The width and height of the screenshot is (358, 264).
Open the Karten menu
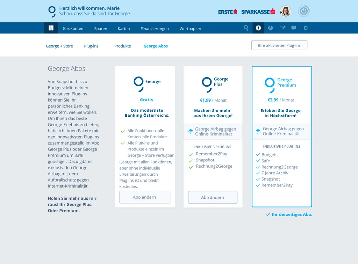click(x=124, y=29)
